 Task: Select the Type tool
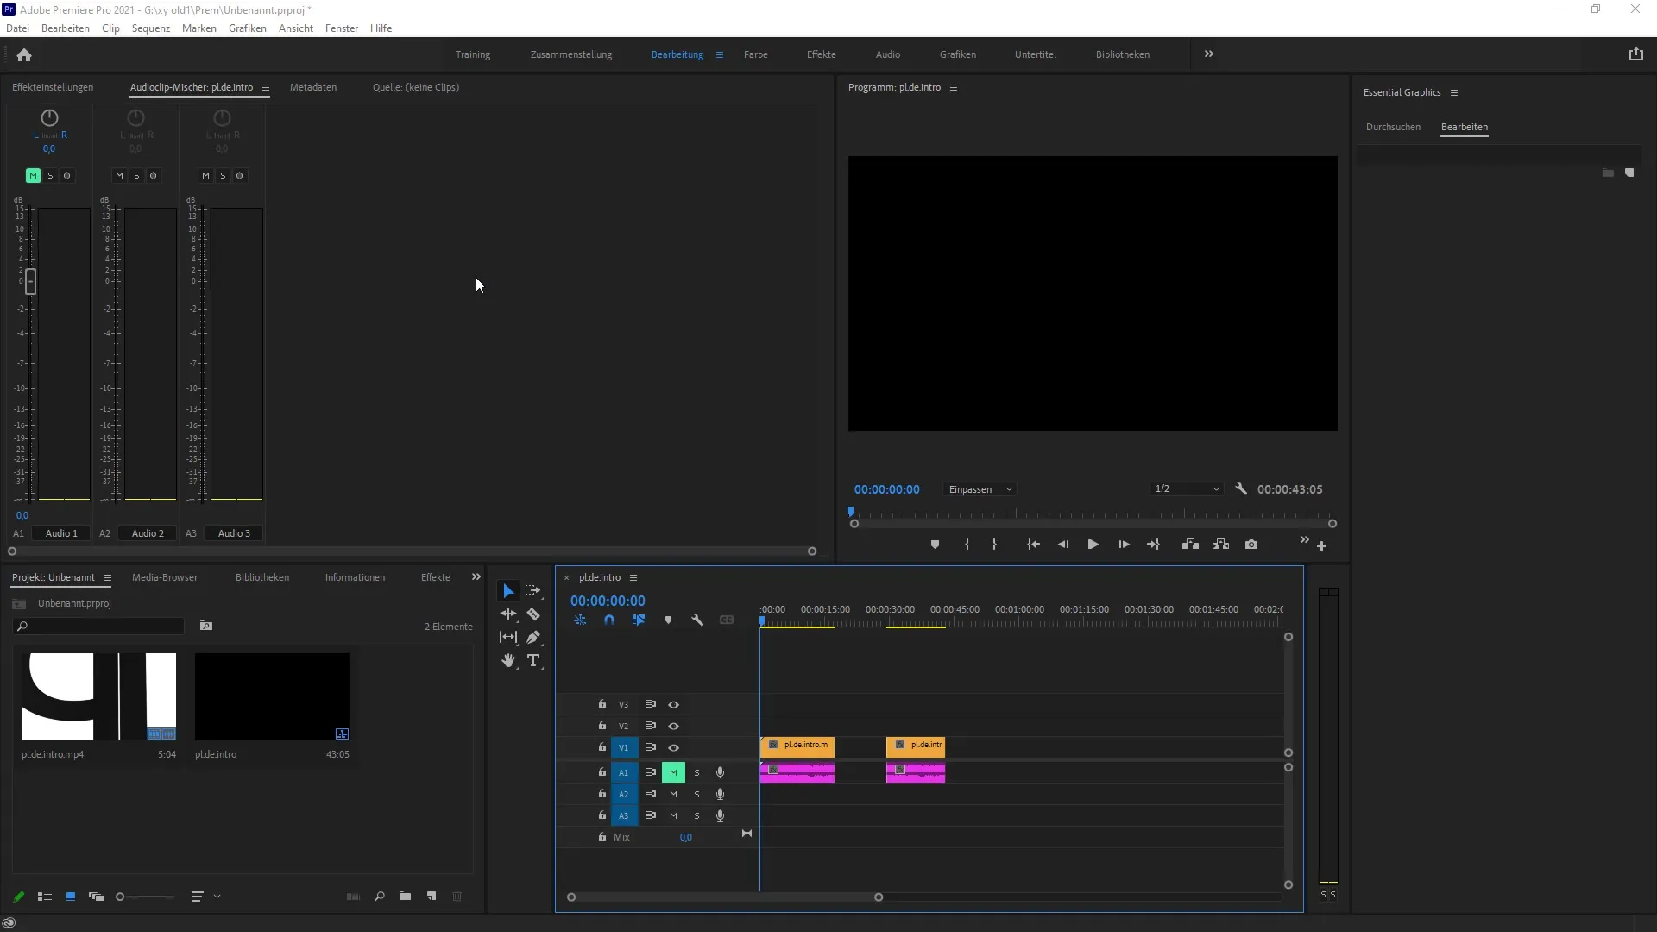[x=533, y=661]
